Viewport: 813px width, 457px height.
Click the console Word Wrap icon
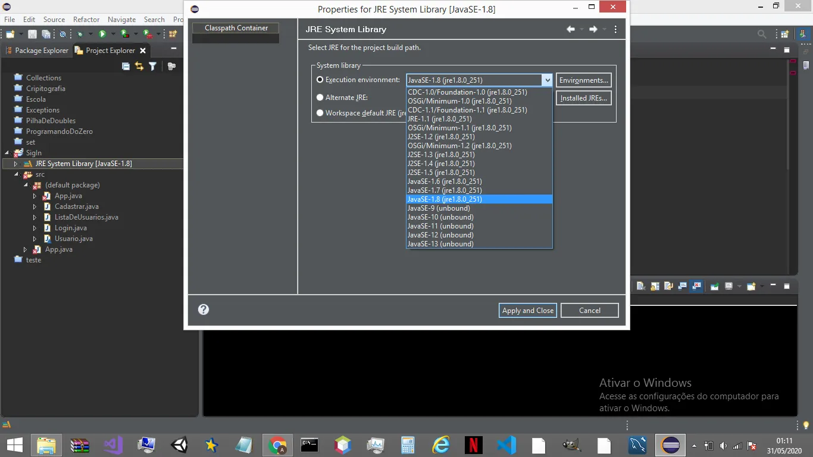click(668, 286)
